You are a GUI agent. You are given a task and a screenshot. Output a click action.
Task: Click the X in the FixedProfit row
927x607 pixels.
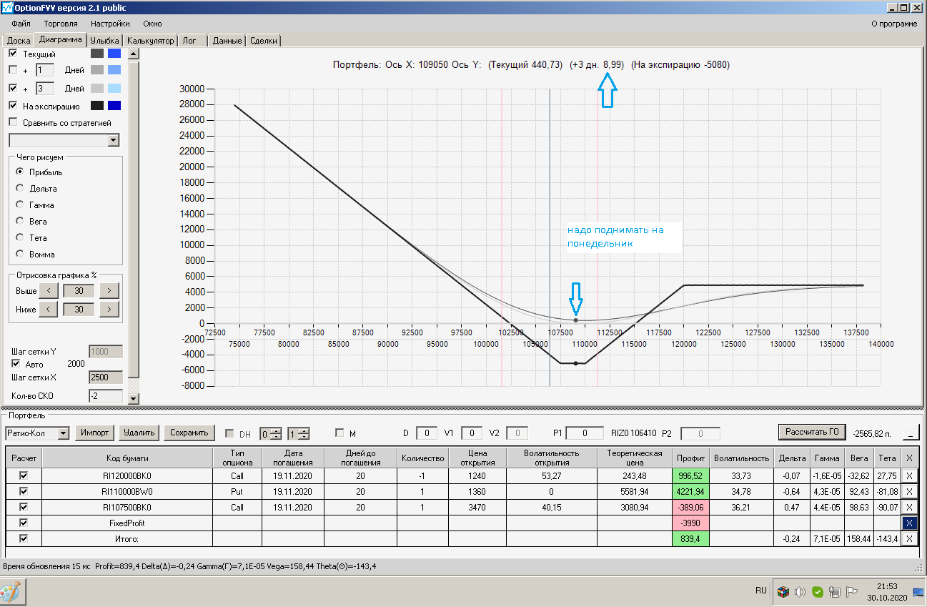coord(909,523)
